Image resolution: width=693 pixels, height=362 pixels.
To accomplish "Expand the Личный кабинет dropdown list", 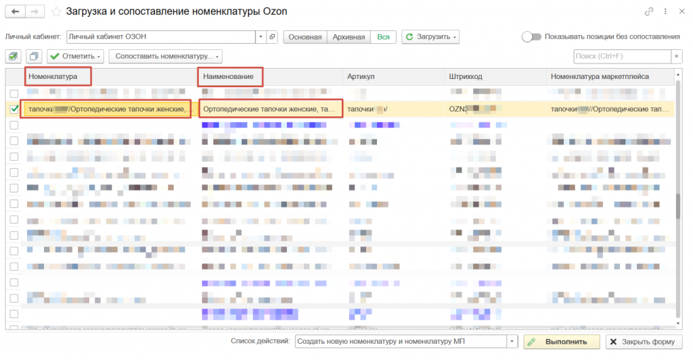I will tap(261, 36).
